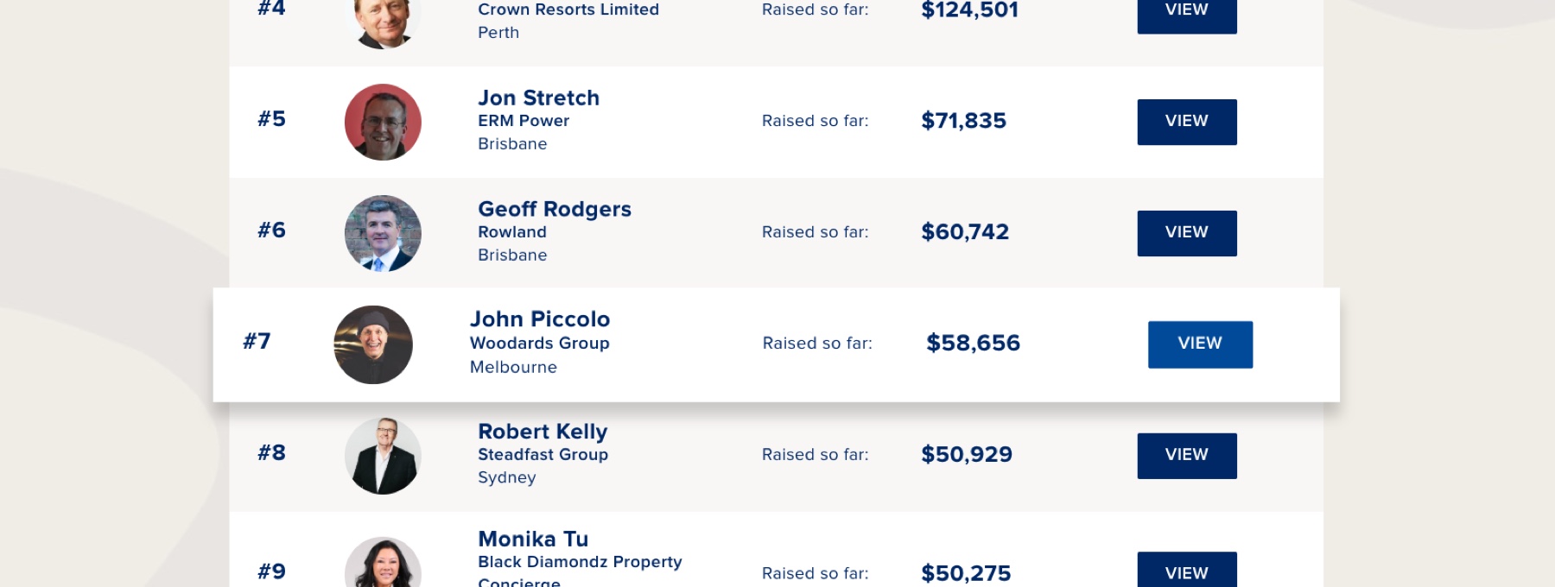Viewport: 1555px width, 587px height.
Task: Click the VIEW button for Jon Stretch
Action: click(1186, 122)
